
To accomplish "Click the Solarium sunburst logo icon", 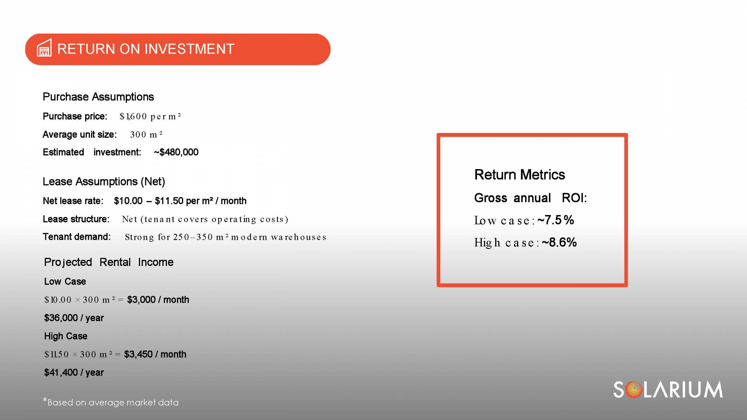I will pyautogui.click(x=634, y=389).
